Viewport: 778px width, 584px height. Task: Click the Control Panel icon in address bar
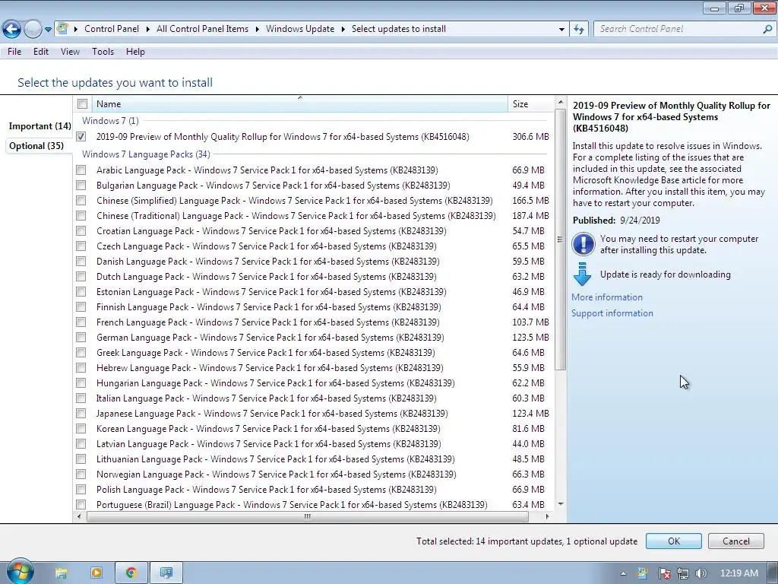point(62,29)
